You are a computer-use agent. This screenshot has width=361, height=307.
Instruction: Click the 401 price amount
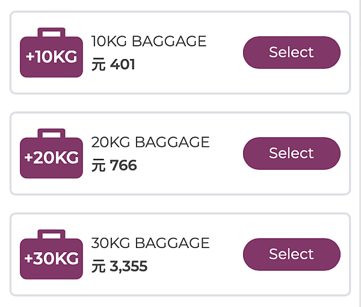pyautogui.click(x=123, y=64)
